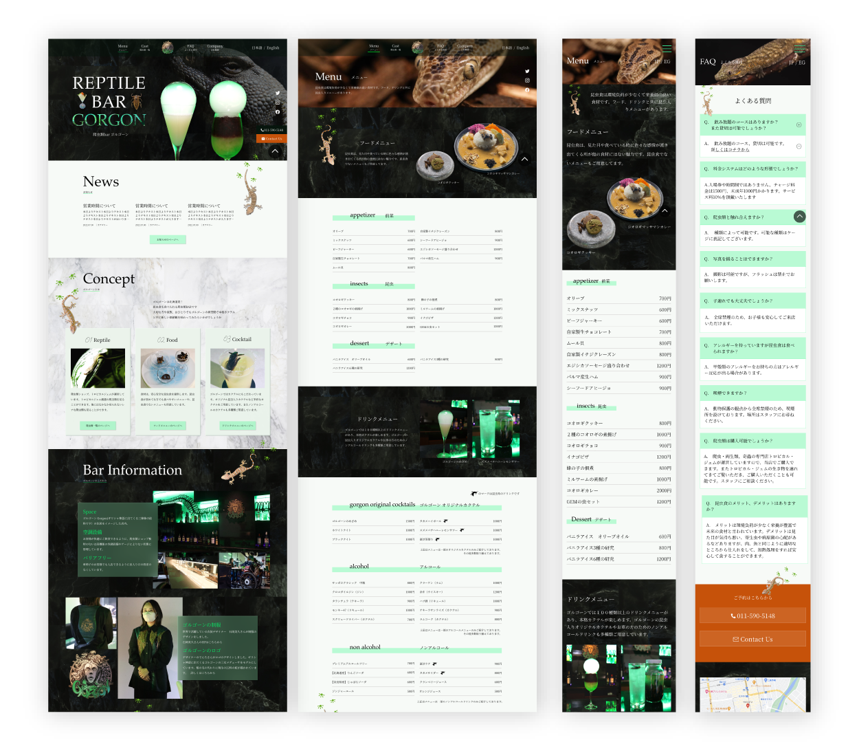Image resolution: width=859 pixels, height=751 pixels.
Task: Expand first FAQ question with plus icon
Action: click(x=799, y=125)
